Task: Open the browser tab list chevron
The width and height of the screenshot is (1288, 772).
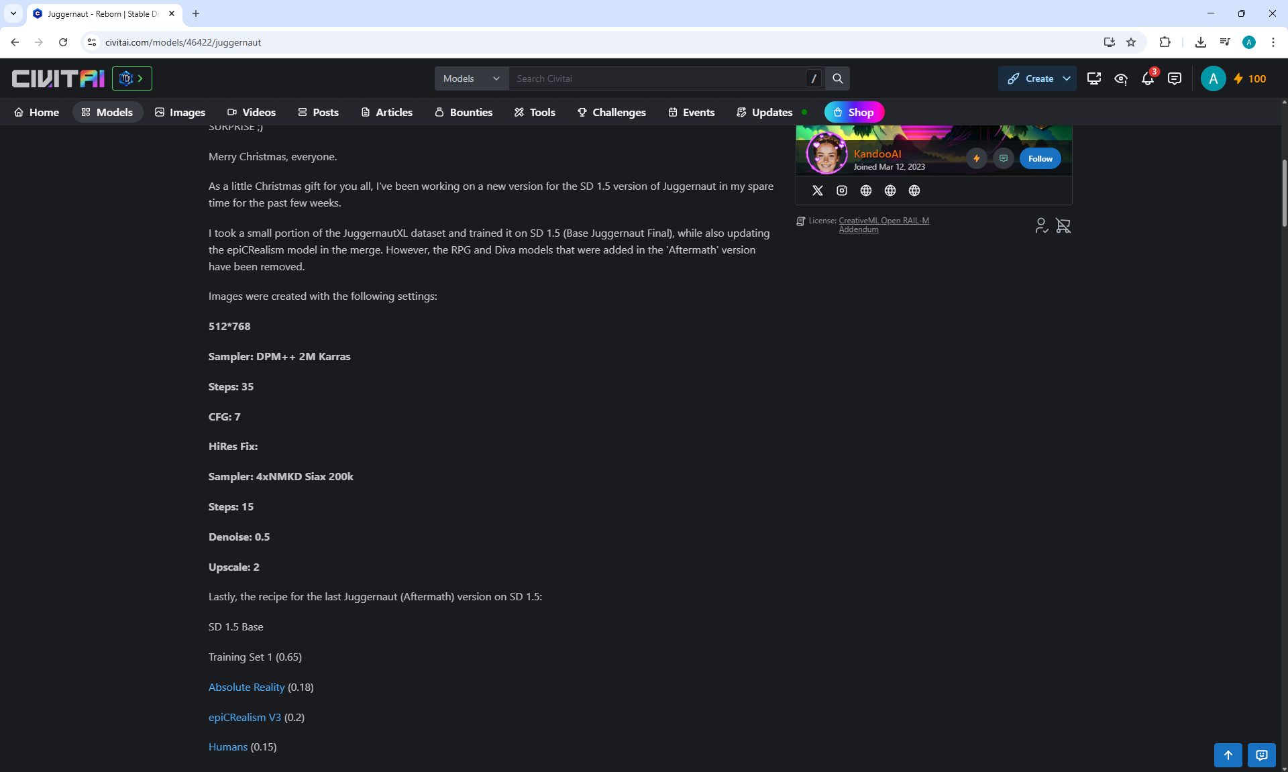Action: (13, 13)
